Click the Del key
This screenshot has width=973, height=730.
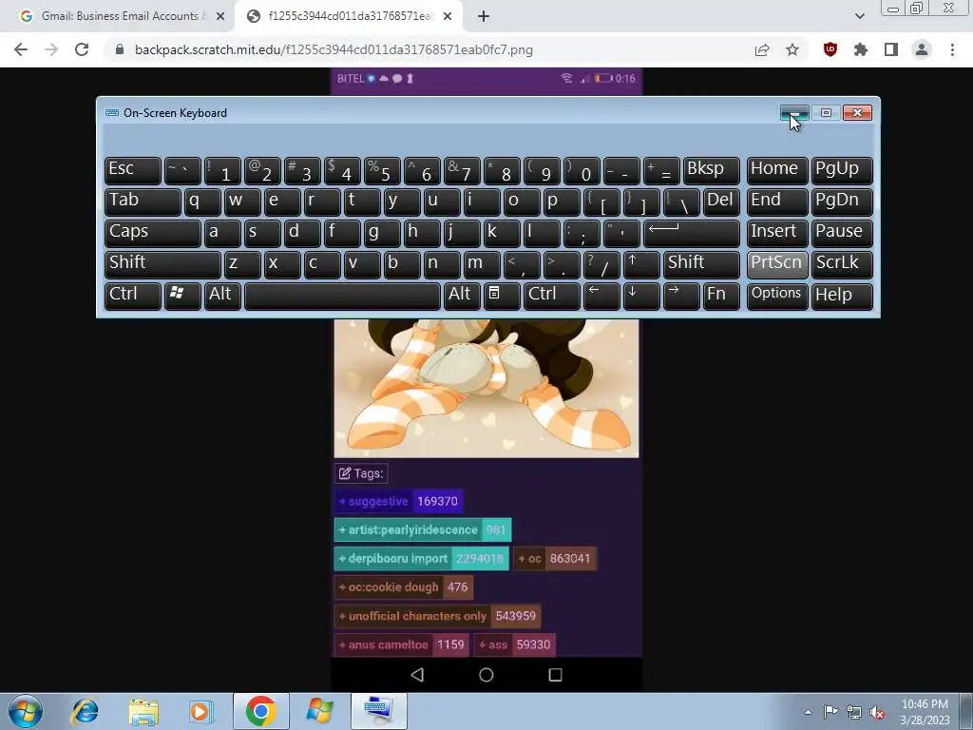[x=722, y=202]
